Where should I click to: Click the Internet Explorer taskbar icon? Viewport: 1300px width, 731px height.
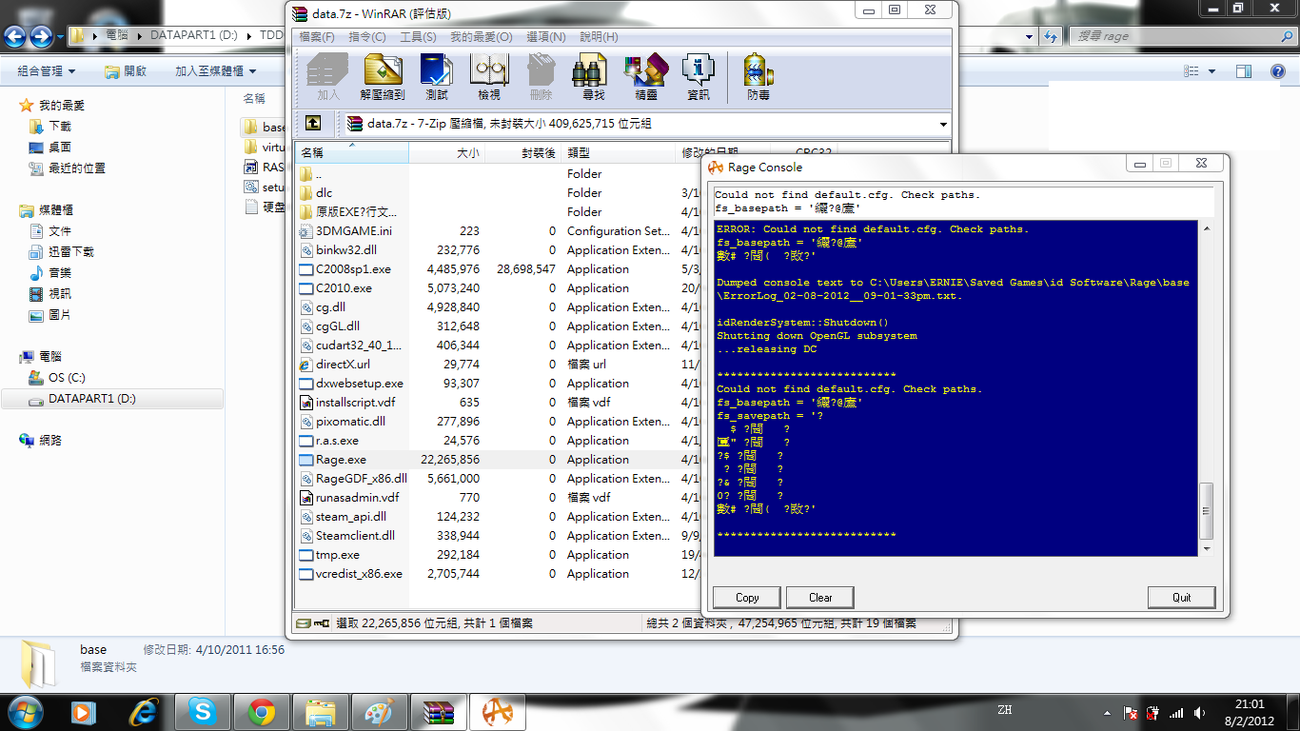pyautogui.click(x=143, y=710)
